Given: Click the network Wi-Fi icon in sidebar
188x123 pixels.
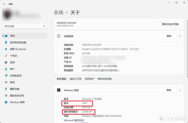Looking at the screenshot, I should (x=6, y=49).
